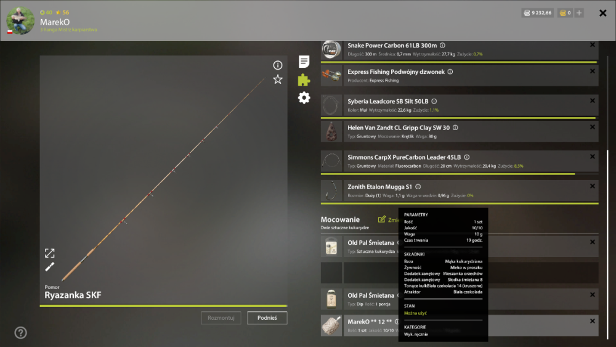Select the green puzzle piece setup tab

[x=304, y=80]
